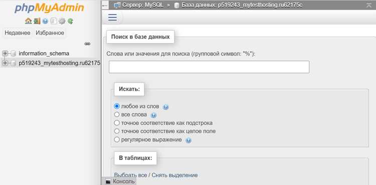Click the information_schema database icon
376x185 pixels.
click(x=14, y=53)
